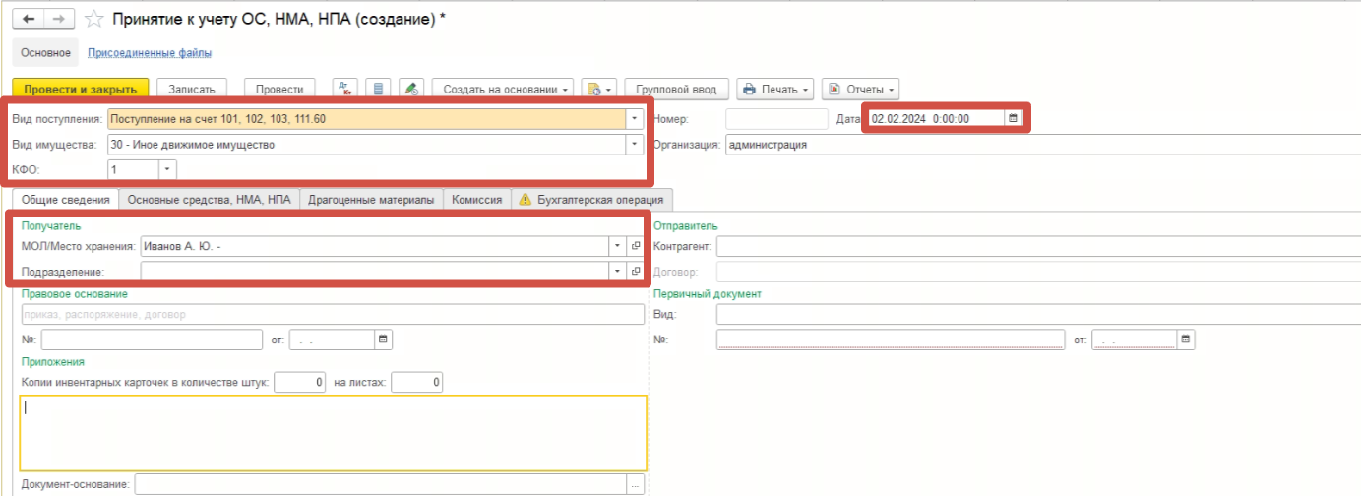Open the Отчеты dropdown menu
Screen dimensions: 1361x496
(859, 89)
